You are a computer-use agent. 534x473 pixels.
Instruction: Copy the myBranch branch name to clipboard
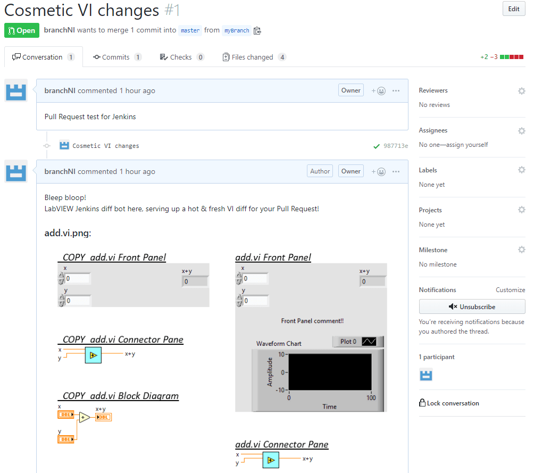point(257,31)
